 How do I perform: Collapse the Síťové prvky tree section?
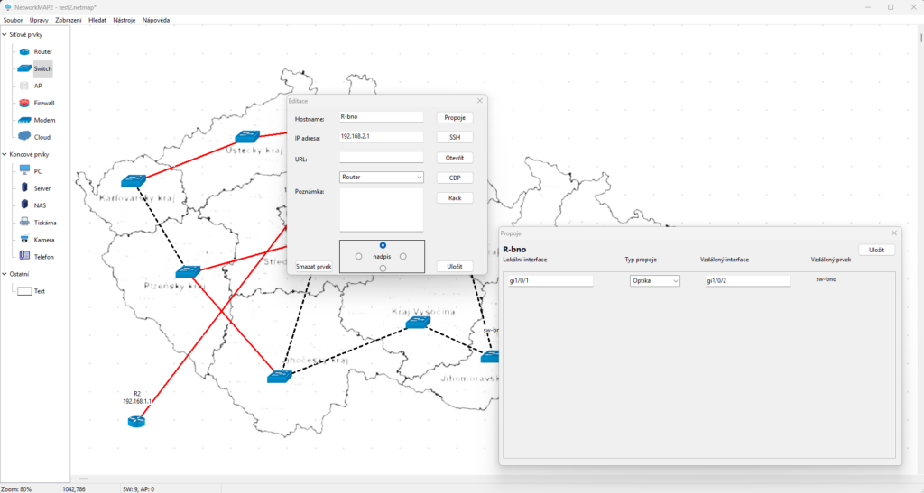point(5,35)
